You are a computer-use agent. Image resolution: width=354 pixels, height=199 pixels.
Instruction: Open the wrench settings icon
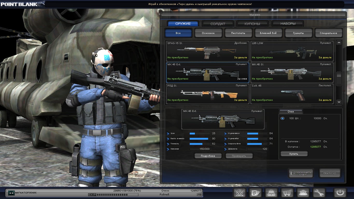(x=319, y=193)
